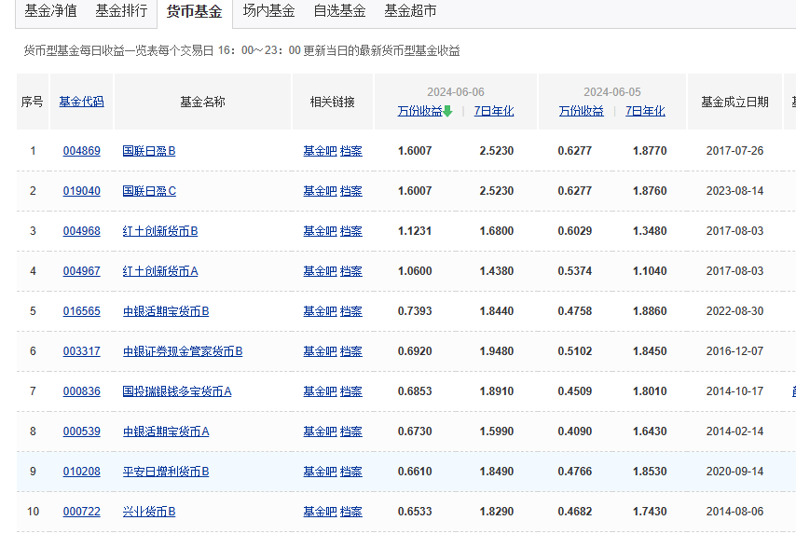Open 档案 for 兴业货币B
Image resolution: width=796 pixels, height=534 pixels.
pyautogui.click(x=350, y=512)
